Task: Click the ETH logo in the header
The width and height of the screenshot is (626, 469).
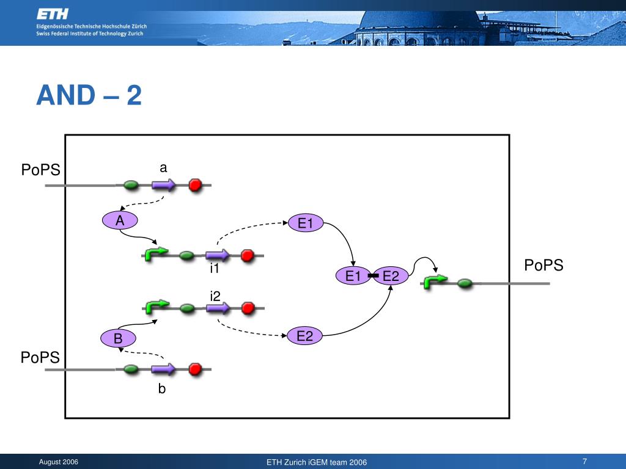Action: pyautogui.click(x=53, y=15)
